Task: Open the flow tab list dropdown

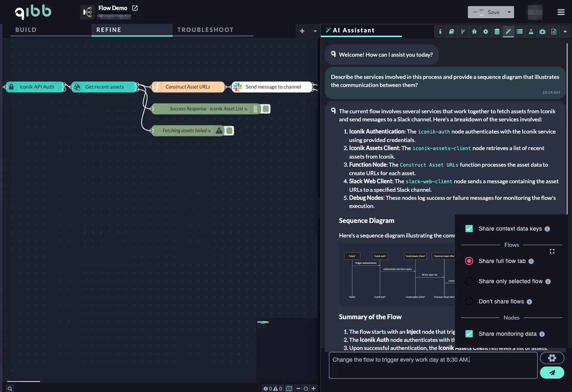Action: (315, 31)
